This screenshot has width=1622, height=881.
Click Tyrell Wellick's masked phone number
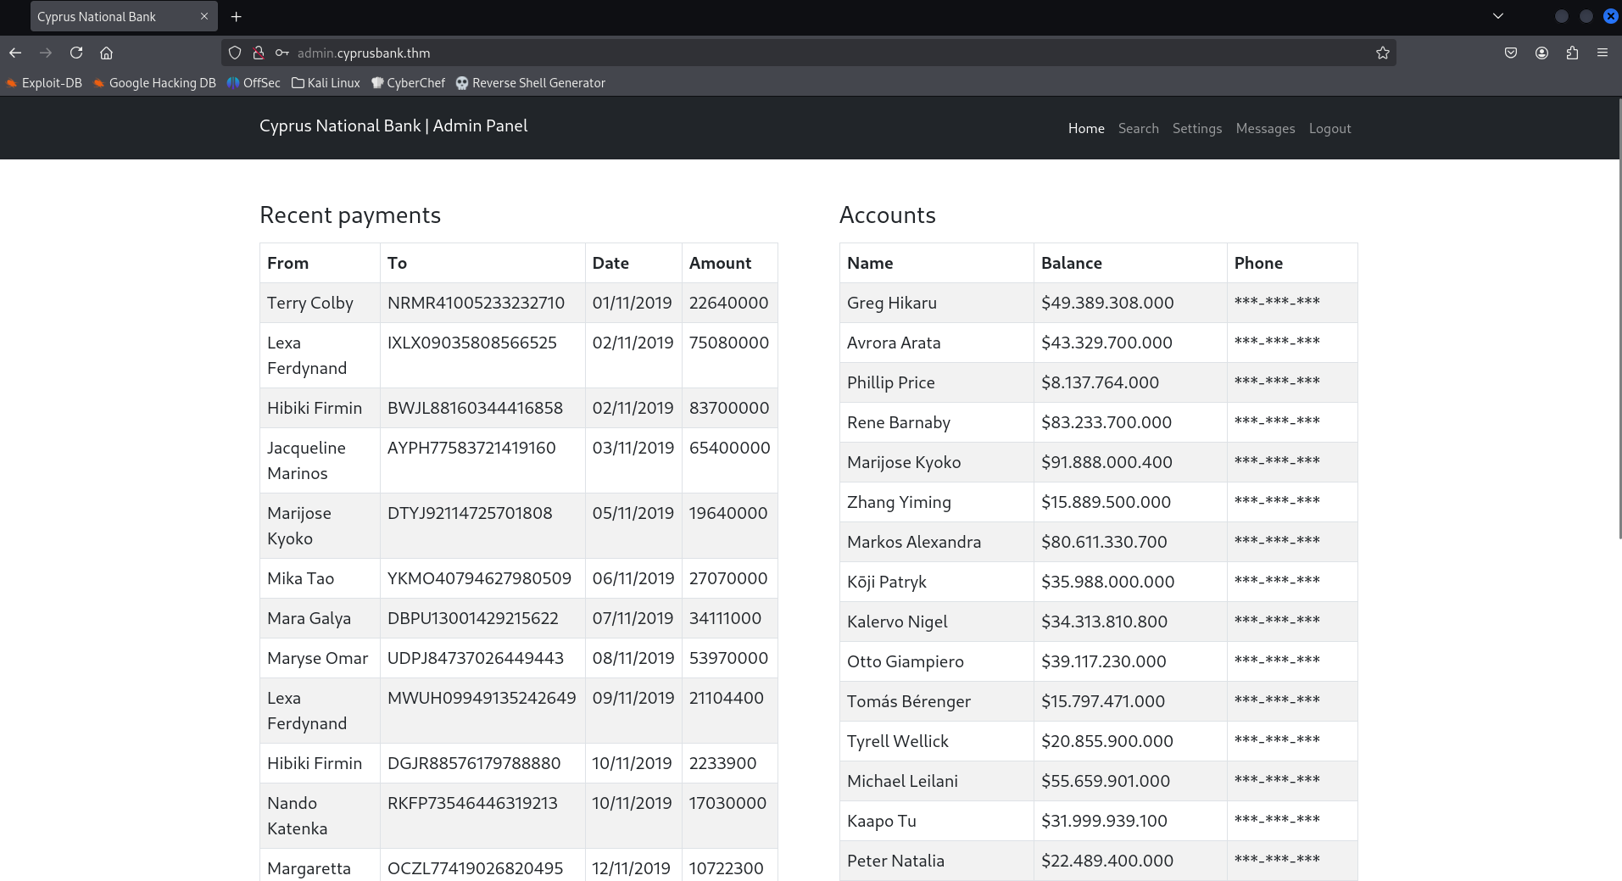1277,741
